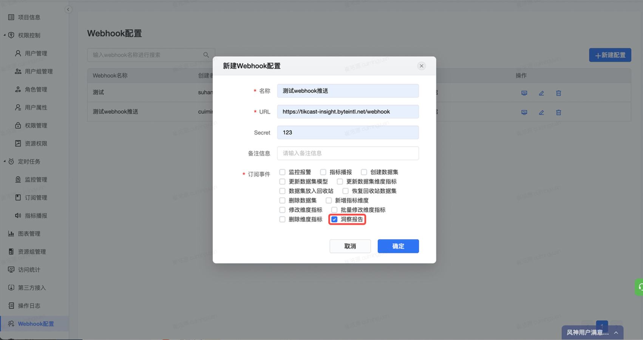The width and height of the screenshot is (643, 340).
Task: Expand the 风神用户满意 feedback panel
Action: pos(616,333)
